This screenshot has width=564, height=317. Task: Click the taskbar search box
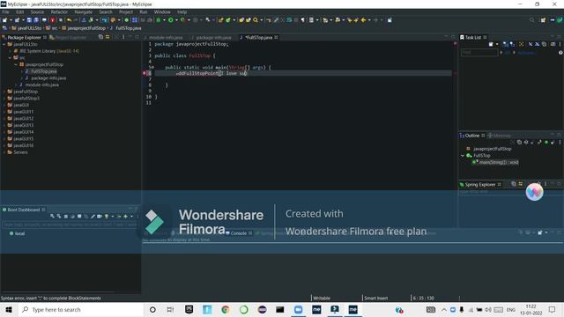pyautogui.click(x=80, y=310)
